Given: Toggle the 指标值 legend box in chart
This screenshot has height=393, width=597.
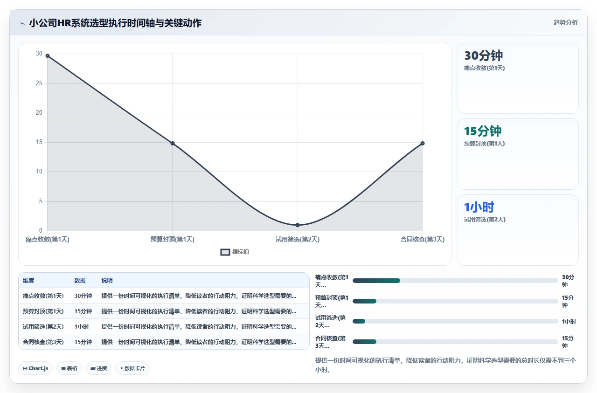Looking at the screenshot, I should [x=225, y=252].
